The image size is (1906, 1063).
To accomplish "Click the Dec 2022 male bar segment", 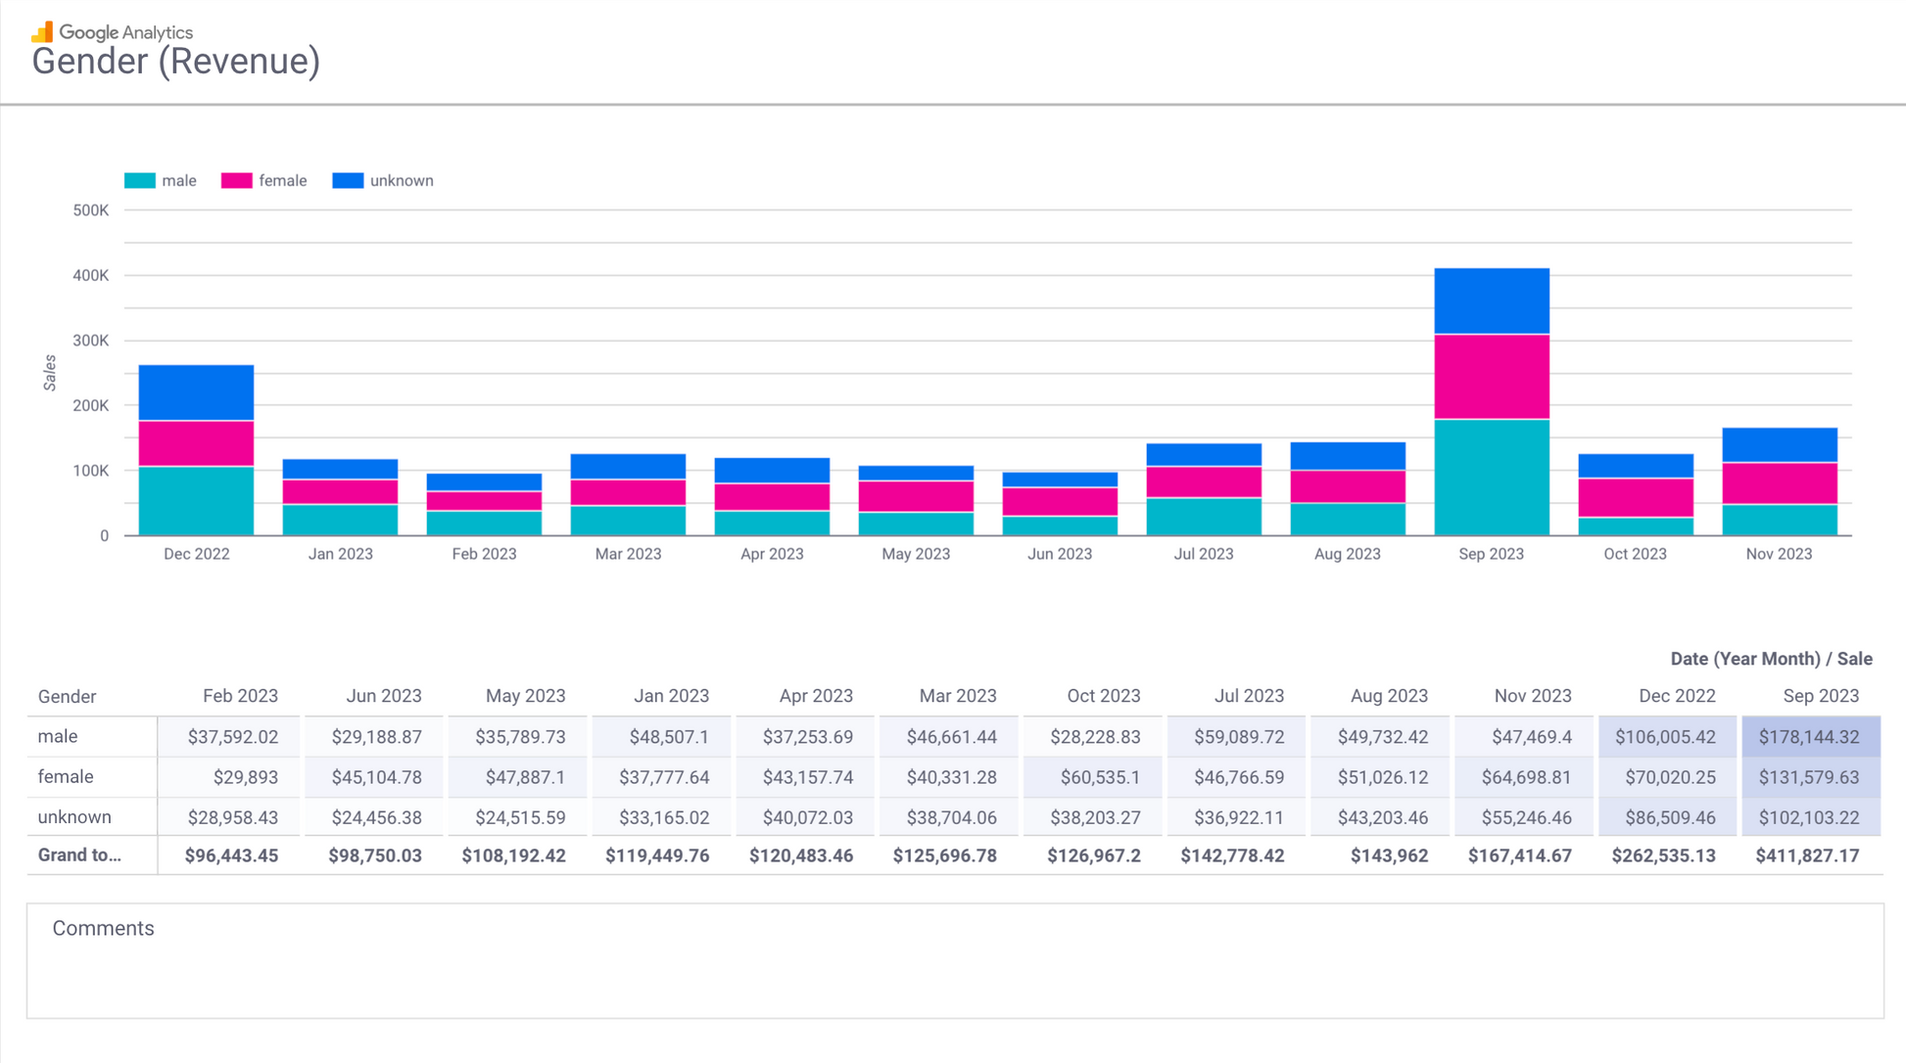I will pyautogui.click(x=196, y=500).
